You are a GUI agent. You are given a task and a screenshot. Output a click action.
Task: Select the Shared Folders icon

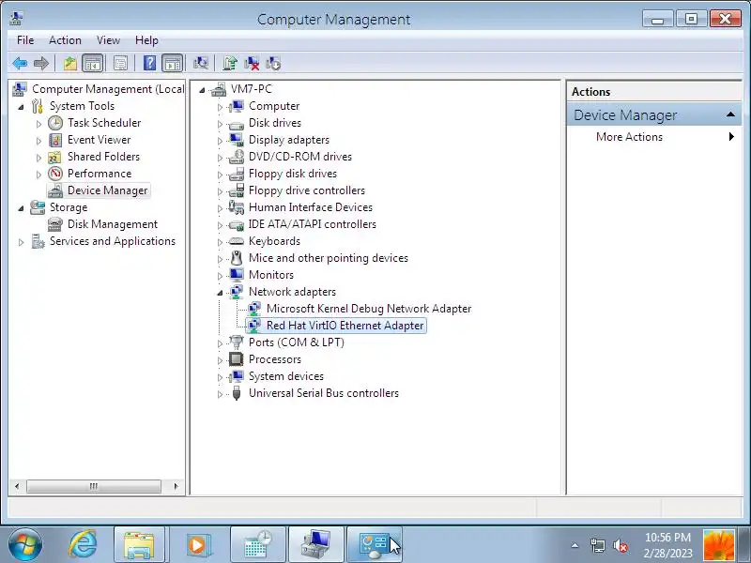55,157
